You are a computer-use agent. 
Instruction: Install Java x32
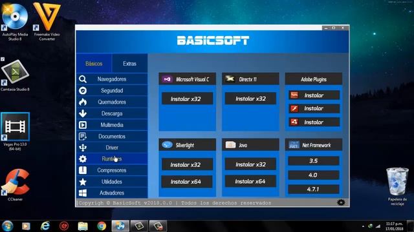coord(250,164)
